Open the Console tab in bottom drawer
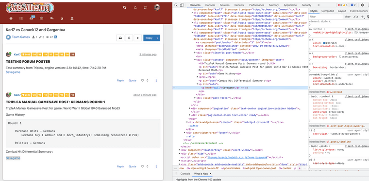 pos(185,174)
